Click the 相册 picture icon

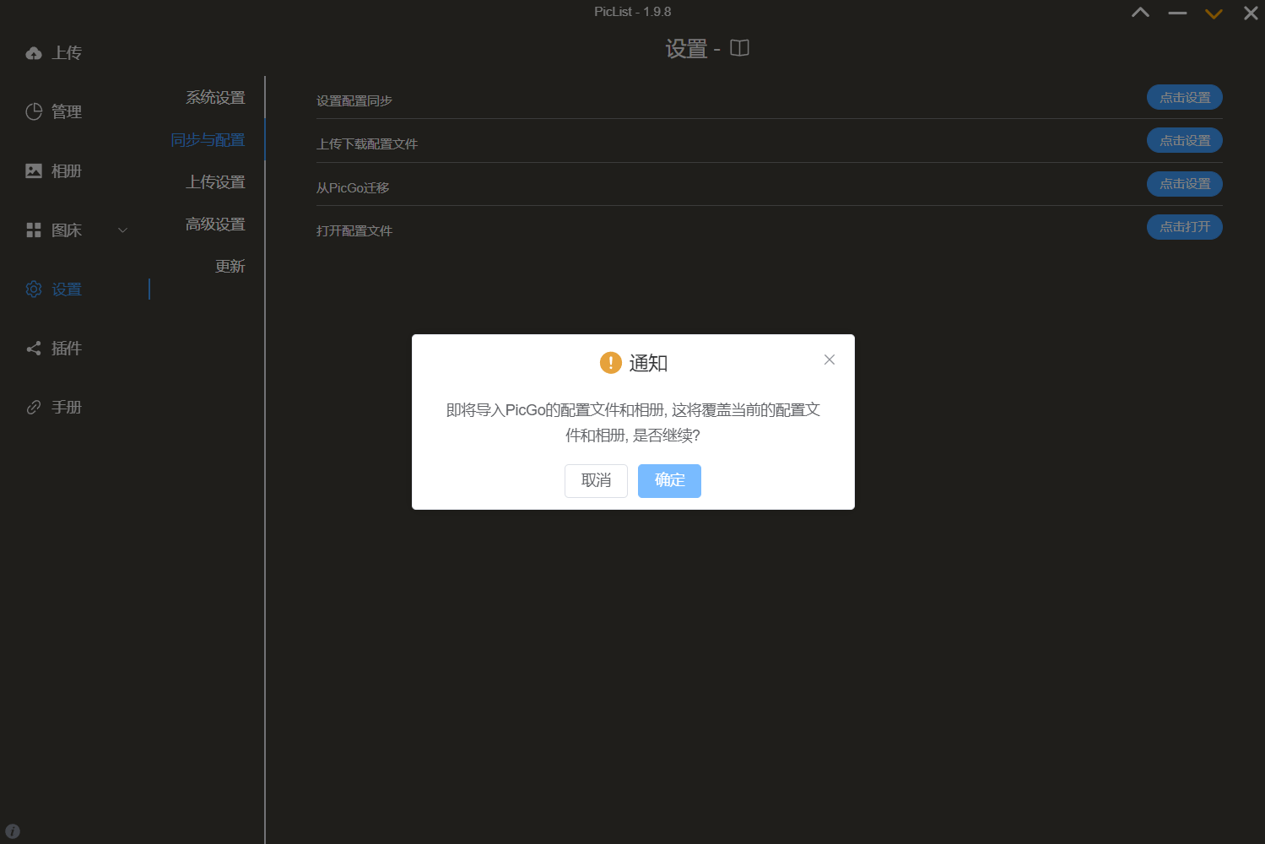pos(34,170)
